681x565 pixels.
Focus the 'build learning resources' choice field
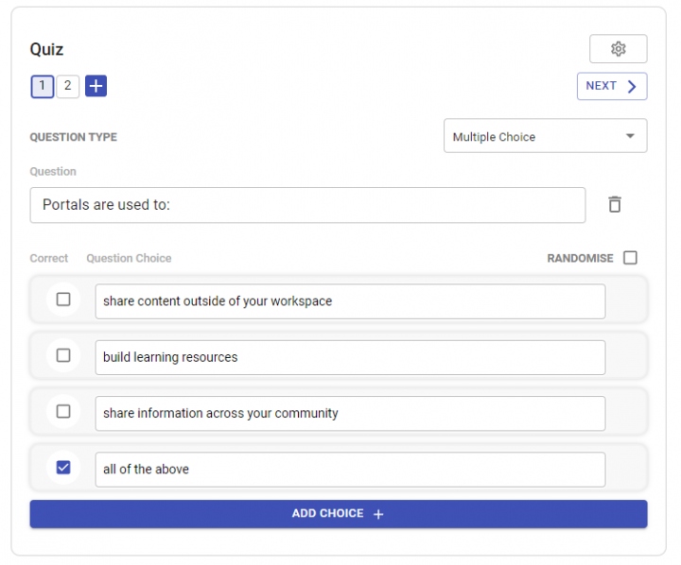point(350,358)
